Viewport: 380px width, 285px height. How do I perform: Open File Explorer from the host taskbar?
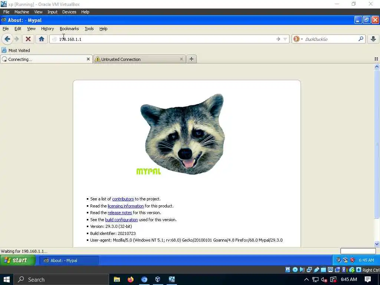(117, 279)
